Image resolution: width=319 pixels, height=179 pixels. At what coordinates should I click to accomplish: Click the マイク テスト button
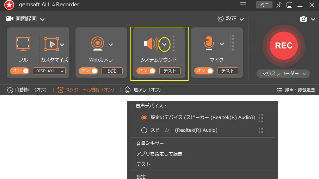pos(228,71)
